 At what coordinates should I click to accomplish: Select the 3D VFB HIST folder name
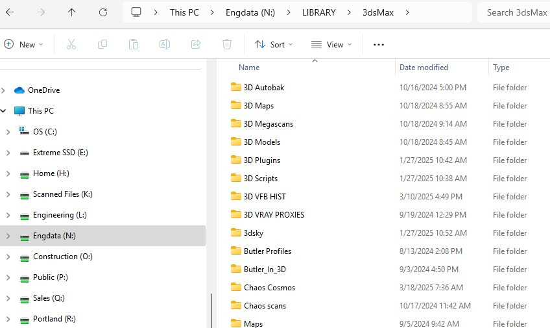pos(265,197)
